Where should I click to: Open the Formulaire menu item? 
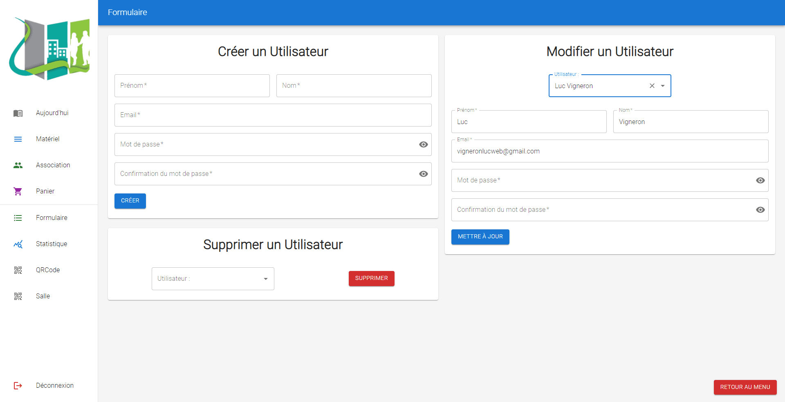click(52, 218)
